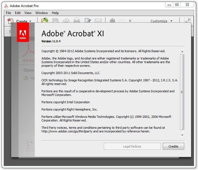Click the Edit text pencil icon
Viewport: 198px width, 170px height.
point(88,20)
